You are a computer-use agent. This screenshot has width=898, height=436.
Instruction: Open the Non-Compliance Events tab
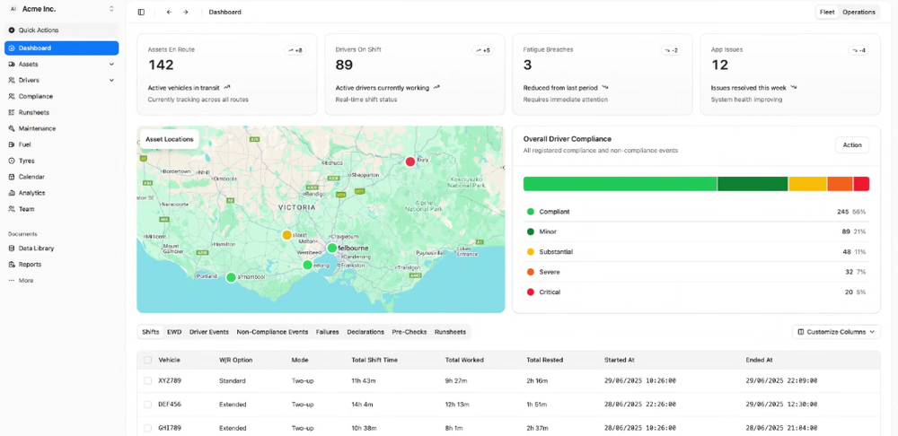(x=272, y=332)
